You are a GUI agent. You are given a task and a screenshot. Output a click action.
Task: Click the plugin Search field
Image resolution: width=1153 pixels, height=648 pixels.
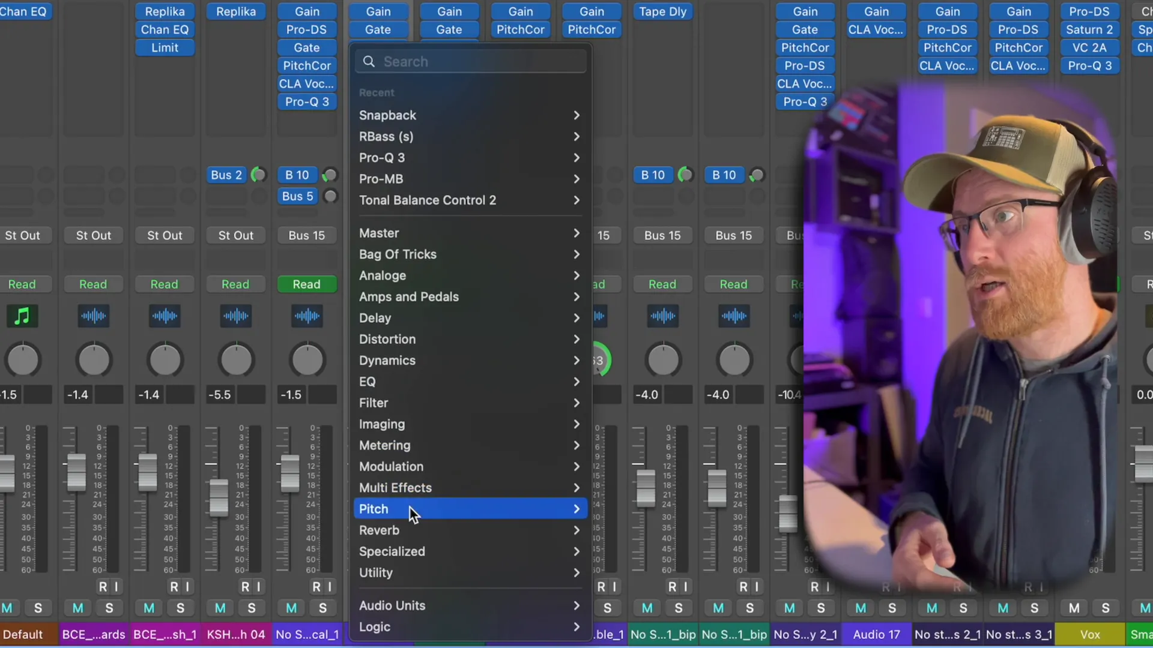point(470,61)
